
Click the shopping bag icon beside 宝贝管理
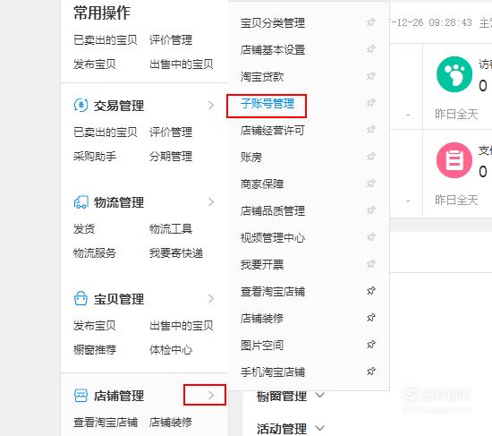pyautogui.click(x=81, y=298)
